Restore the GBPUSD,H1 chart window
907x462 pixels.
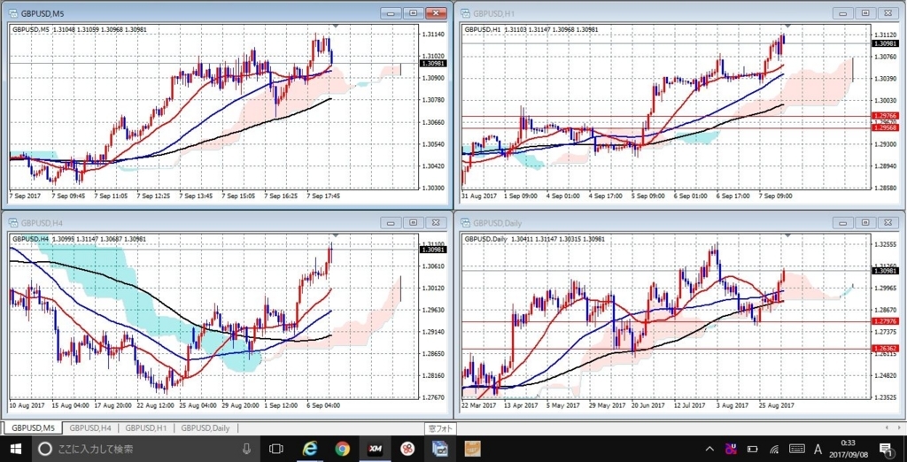tap(865, 12)
